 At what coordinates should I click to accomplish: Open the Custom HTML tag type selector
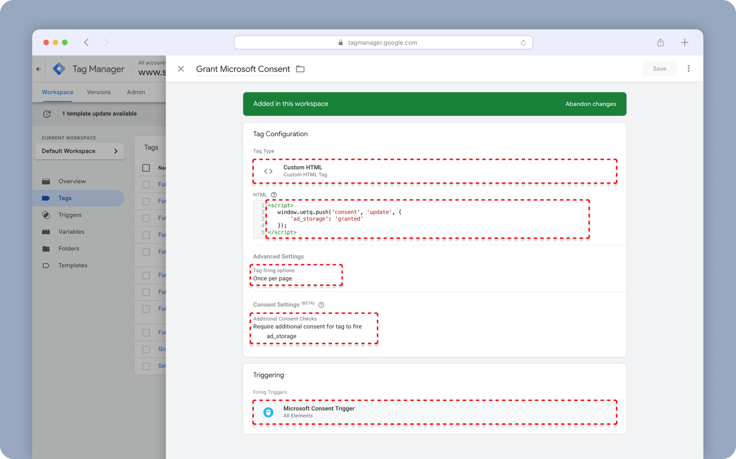435,171
